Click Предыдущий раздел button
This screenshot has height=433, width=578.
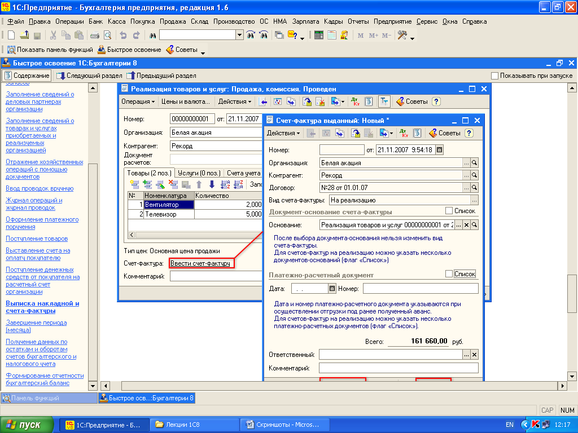(161, 76)
